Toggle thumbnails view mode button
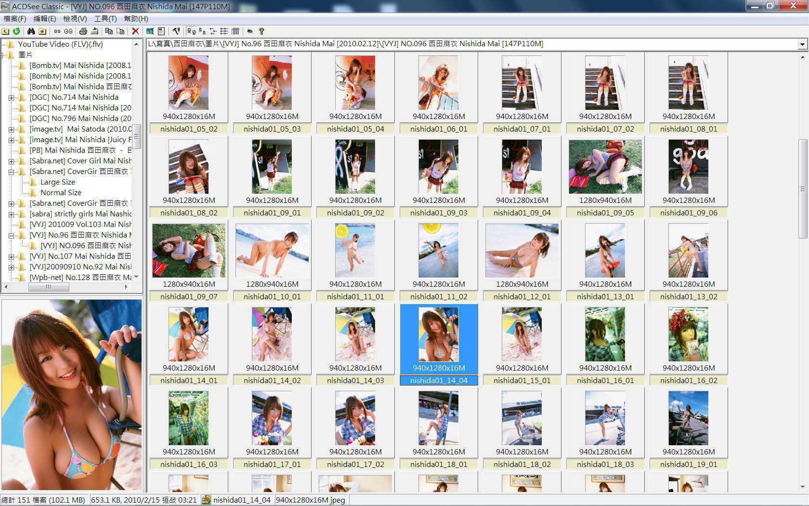Image resolution: width=809 pixels, height=506 pixels. click(x=191, y=31)
